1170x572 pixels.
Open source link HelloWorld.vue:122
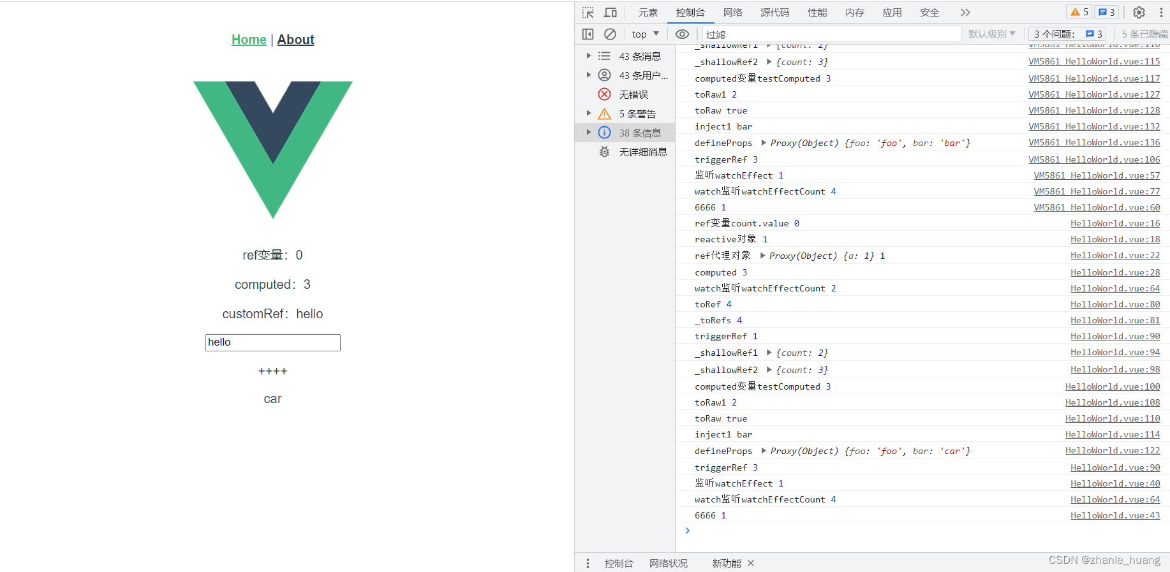pos(1113,450)
